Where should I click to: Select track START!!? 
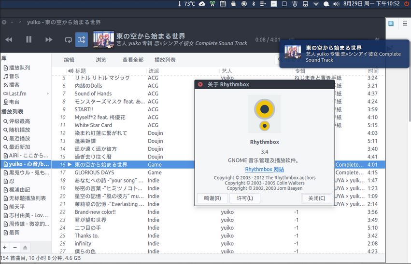coord(84,109)
